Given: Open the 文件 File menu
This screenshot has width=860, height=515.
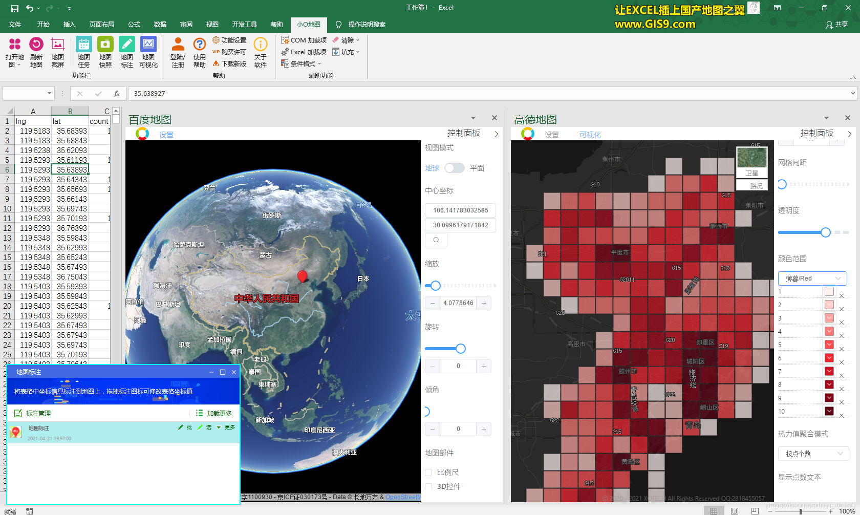Looking at the screenshot, I should (15, 25).
